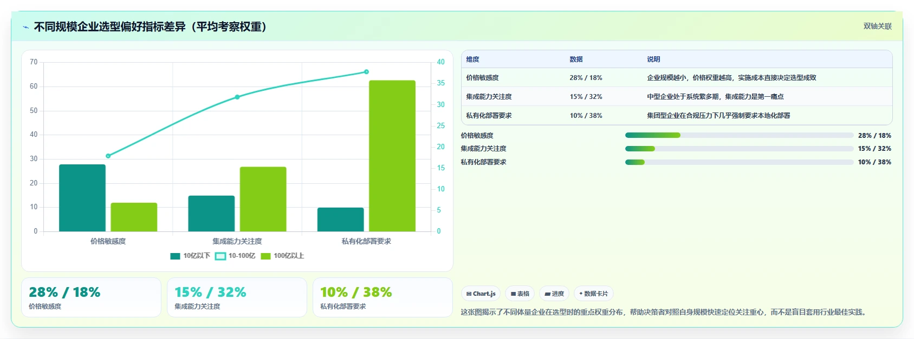Click the left axis value 70
The image size is (914, 339).
(x=34, y=62)
